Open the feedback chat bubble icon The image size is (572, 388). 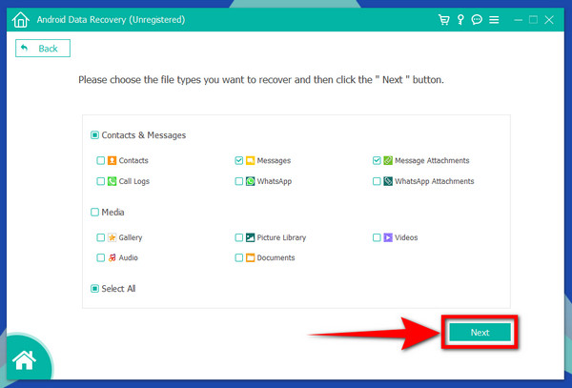476,20
